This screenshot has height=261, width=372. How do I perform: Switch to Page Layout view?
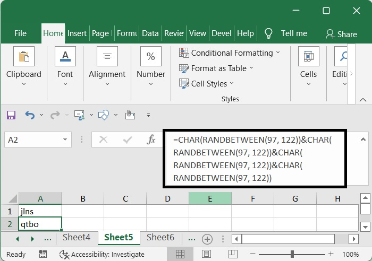tap(205, 254)
